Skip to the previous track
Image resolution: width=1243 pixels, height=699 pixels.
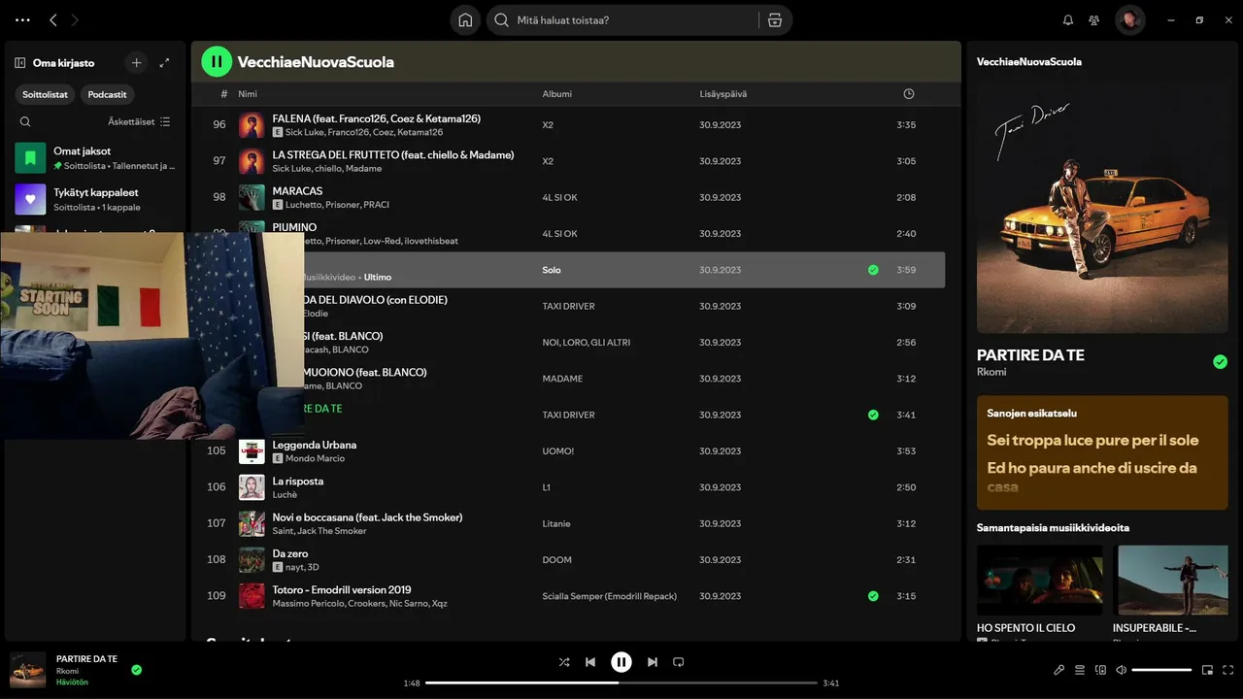point(590,662)
